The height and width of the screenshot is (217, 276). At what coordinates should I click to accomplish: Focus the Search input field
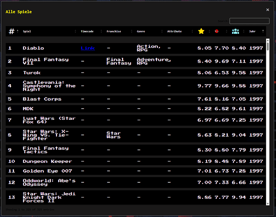tap(249, 21)
